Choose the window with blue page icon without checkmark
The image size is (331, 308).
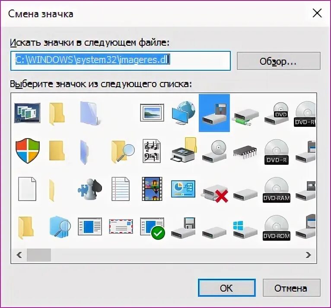[90, 226]
